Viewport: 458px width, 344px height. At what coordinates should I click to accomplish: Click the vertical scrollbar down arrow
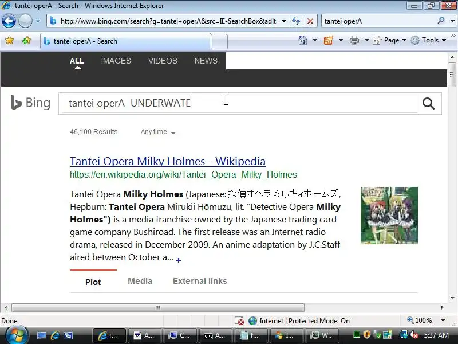(x=452, y=298)
